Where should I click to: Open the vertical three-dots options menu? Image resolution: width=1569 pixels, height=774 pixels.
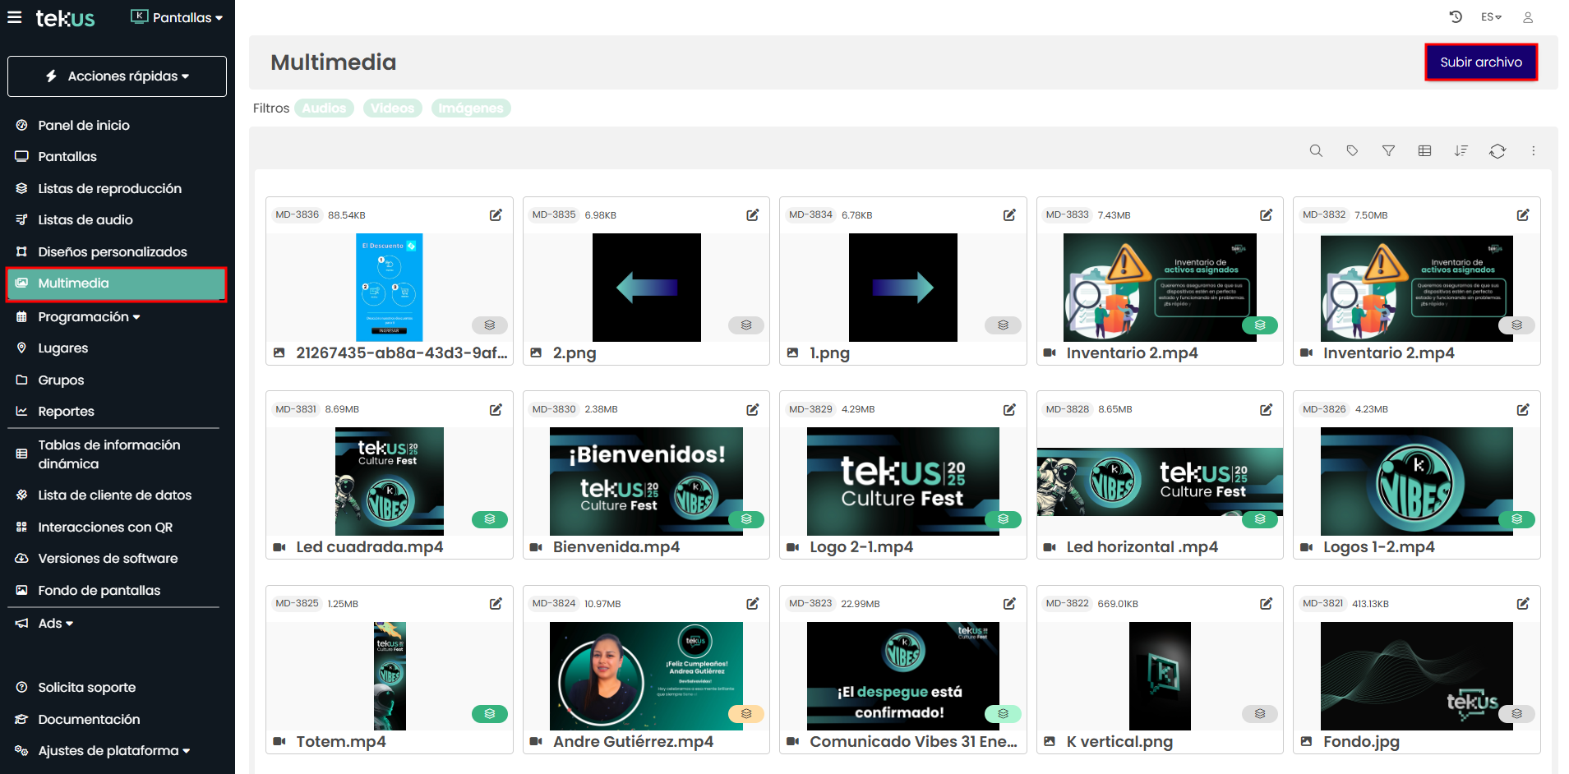[1533, 151]
